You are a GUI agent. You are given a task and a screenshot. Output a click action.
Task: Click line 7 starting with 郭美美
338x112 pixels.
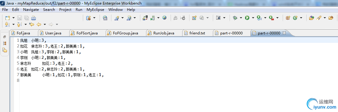62,75
